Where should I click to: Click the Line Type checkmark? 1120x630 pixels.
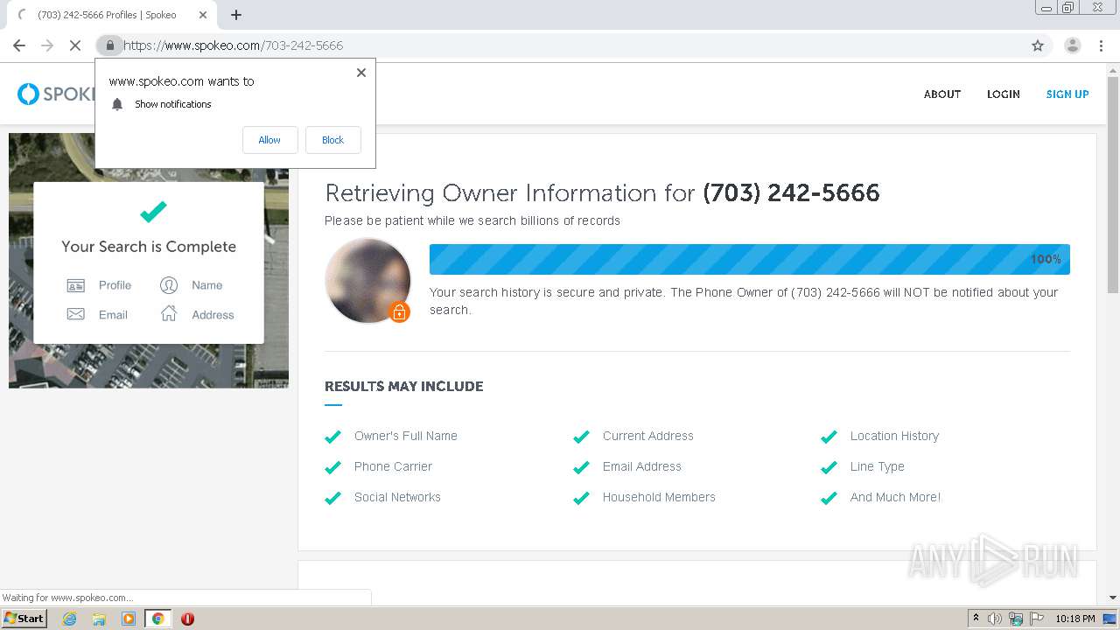pos(829,467)
